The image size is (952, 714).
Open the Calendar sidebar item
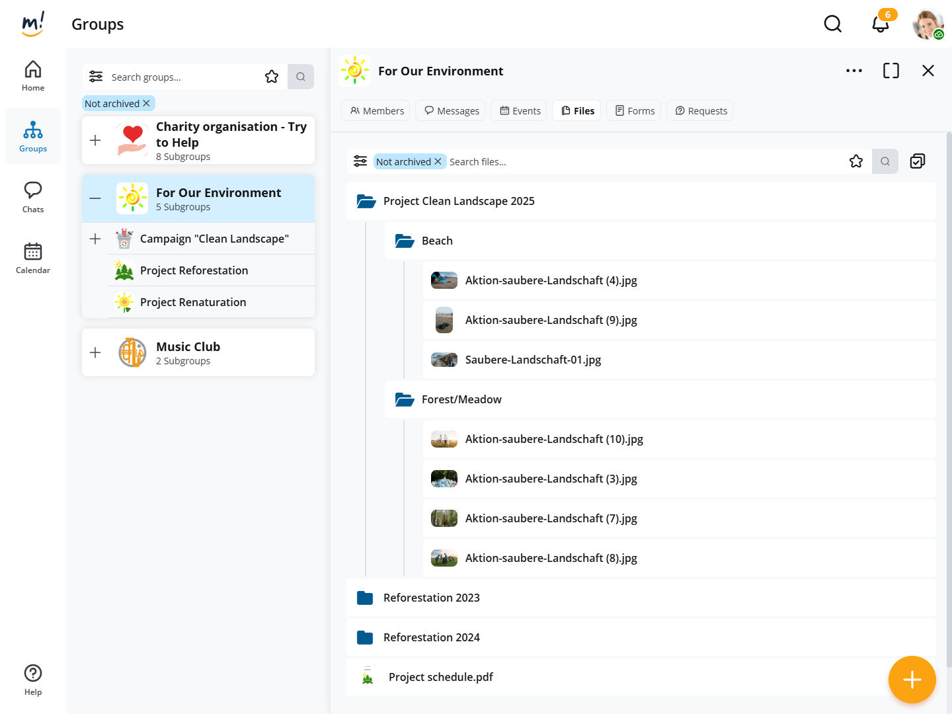pos(33,258)
